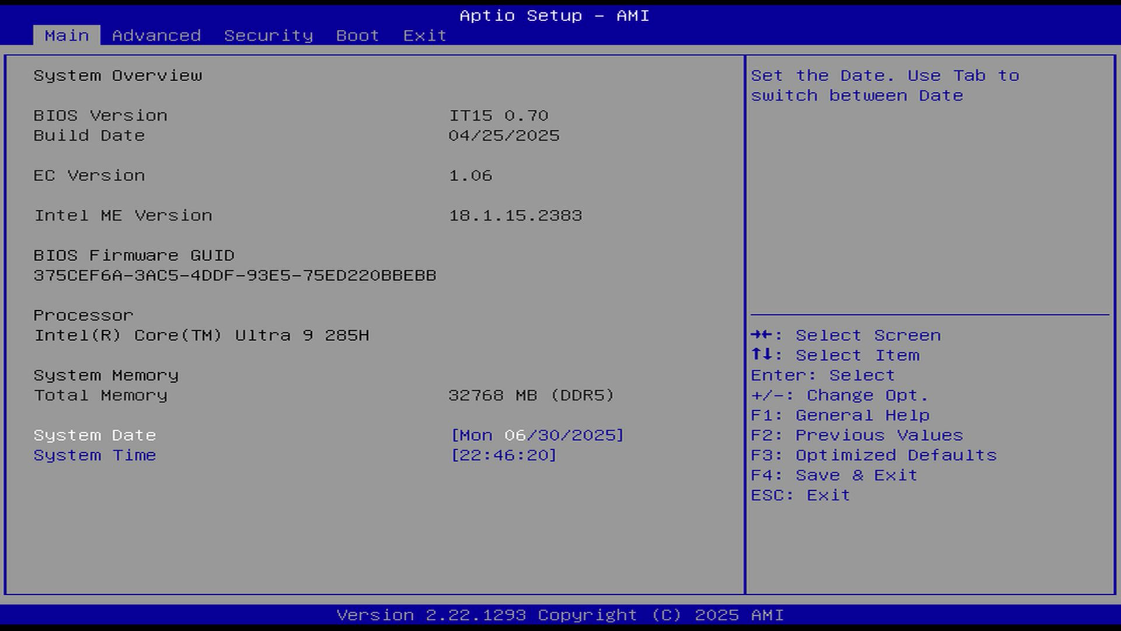Click the BIOS Version value IT15 0.70

tap(499, 116)
